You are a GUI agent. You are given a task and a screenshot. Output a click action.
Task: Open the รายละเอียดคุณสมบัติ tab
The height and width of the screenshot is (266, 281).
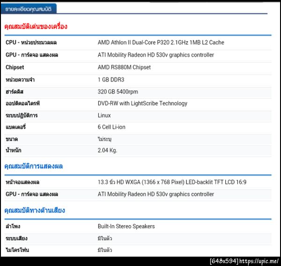pos(29,9)
